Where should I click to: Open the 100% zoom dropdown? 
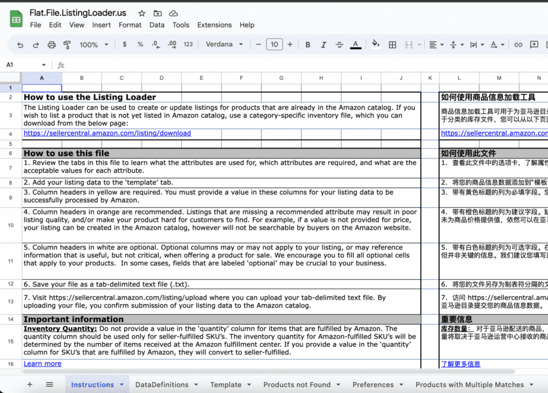point(93,45)
